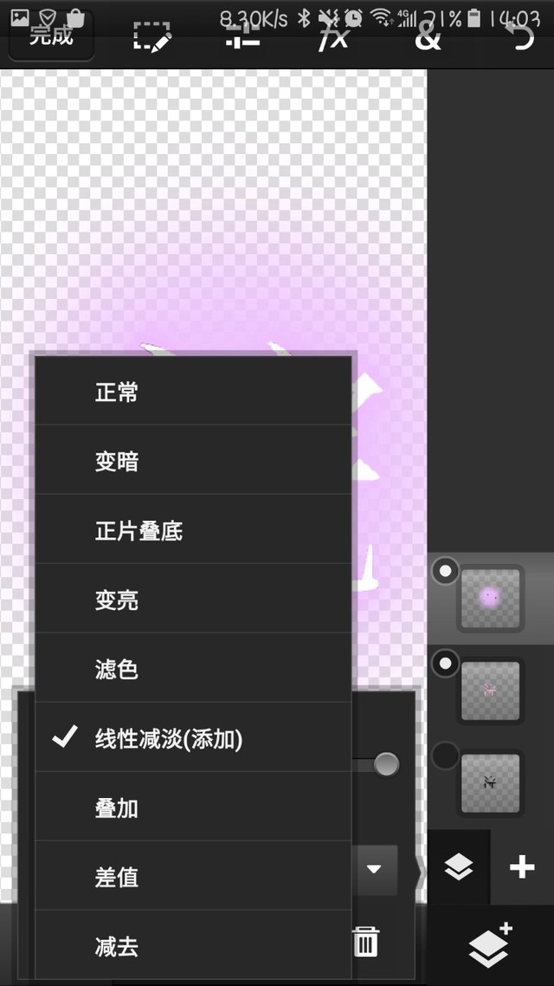Open the selection edit tool
The height and width of the screenshot is (986, 554).
click(152, 37)
